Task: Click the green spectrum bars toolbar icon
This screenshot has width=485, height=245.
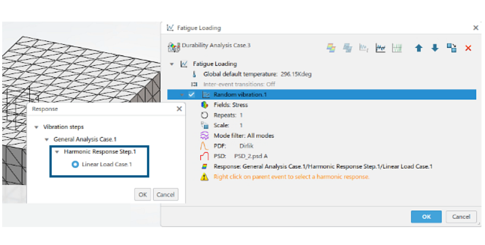Action: click(x=396, y=48)
